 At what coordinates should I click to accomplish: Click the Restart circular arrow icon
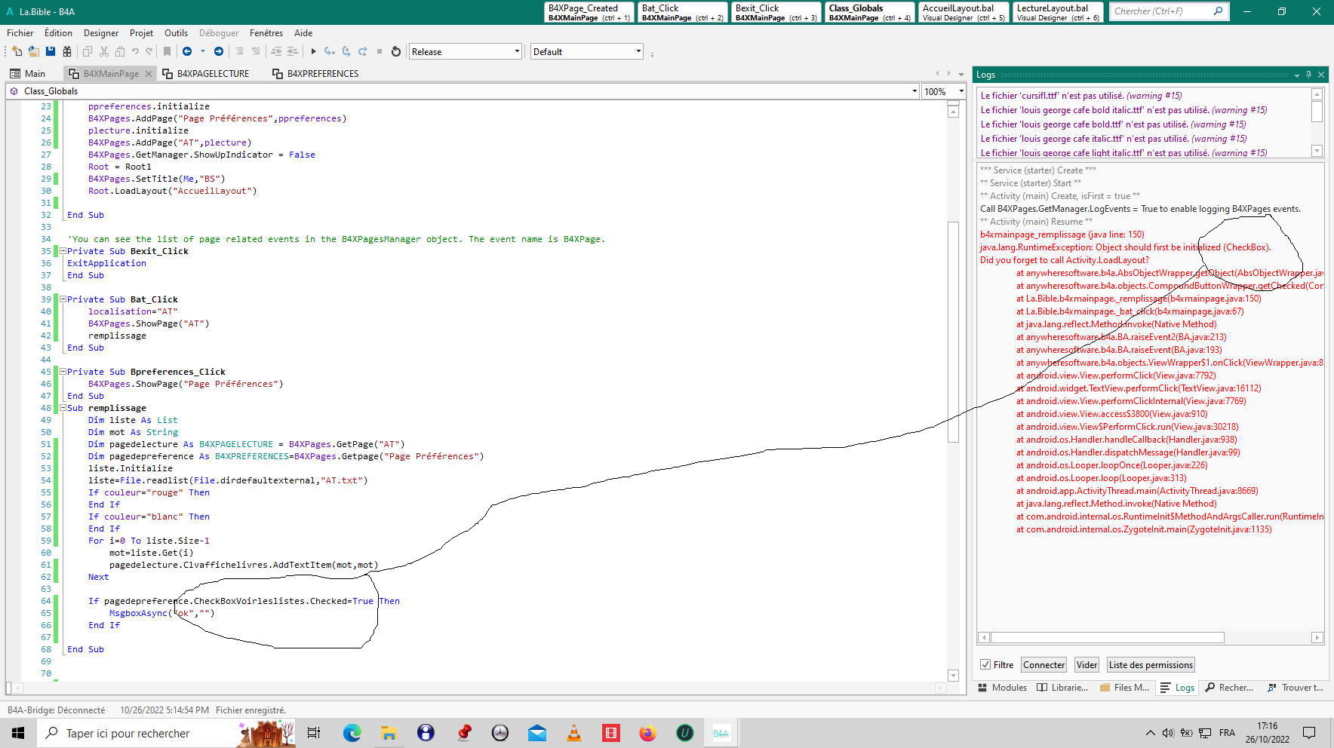tap(395, 51)
